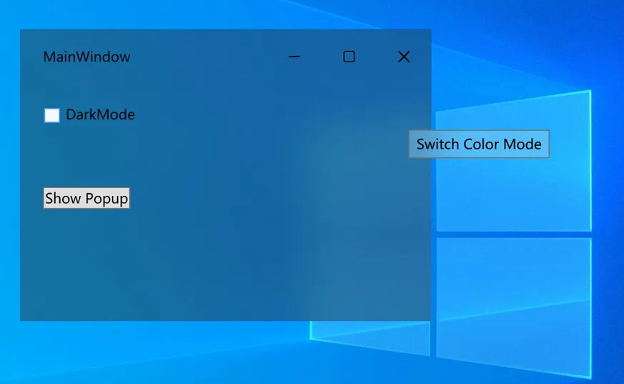This screenshot has width=624, height=384.
Task: Open the popup using Show Popup
Action: pos(86,199)
